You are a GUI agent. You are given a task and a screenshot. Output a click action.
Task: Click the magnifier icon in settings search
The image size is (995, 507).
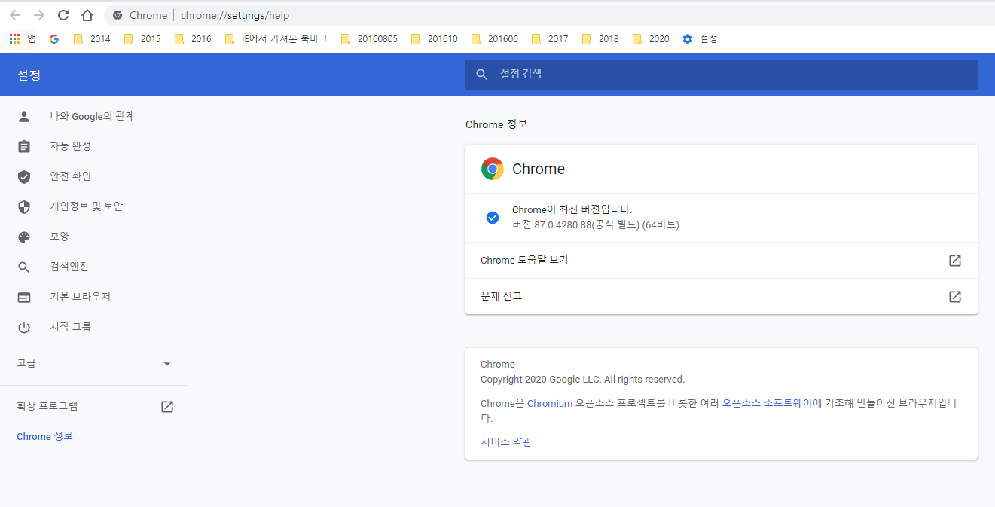[x=482, y=74]
